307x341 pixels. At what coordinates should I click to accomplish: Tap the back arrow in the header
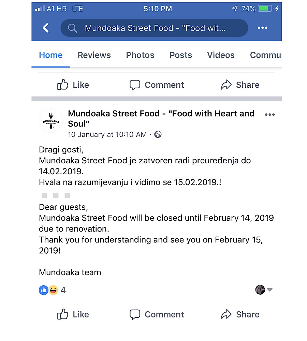[x=46, y=28]
